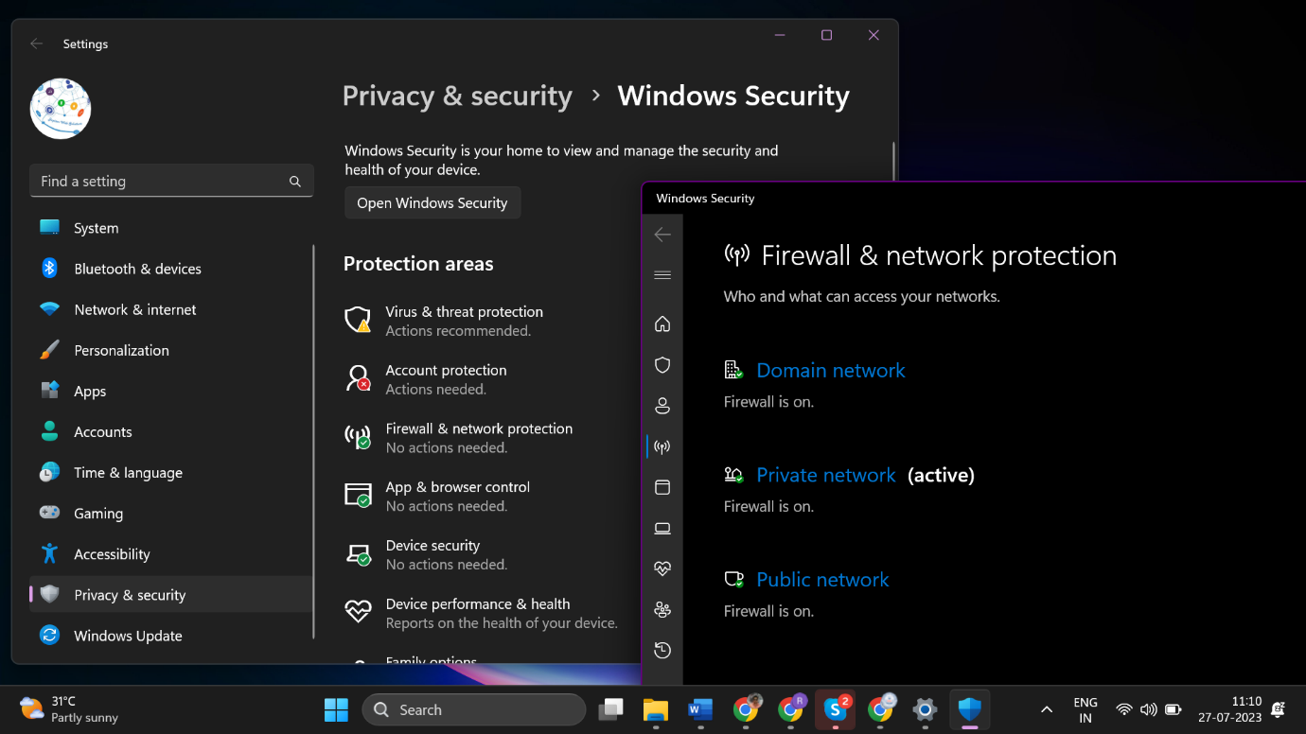
Task: Open the Wi-Fi network tray icon
Action: (1124, 709)
